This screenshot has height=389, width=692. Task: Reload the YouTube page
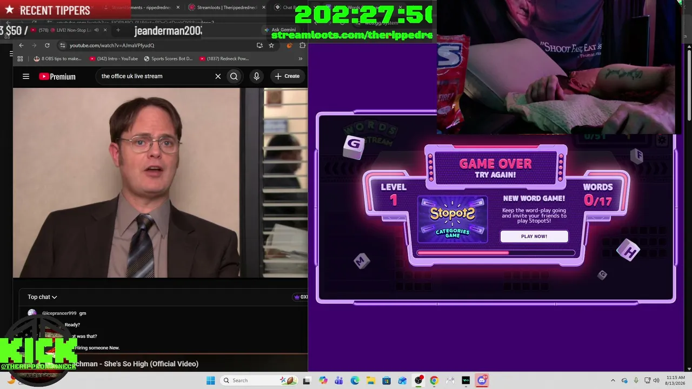(x=47, y=45)
